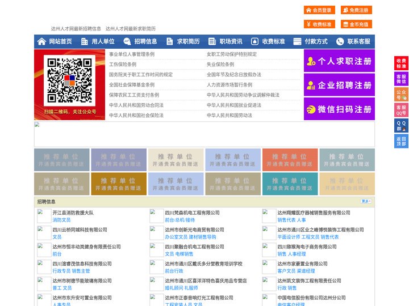
Task: Open 消防文员 job link
Action: (x=61, y=220)
